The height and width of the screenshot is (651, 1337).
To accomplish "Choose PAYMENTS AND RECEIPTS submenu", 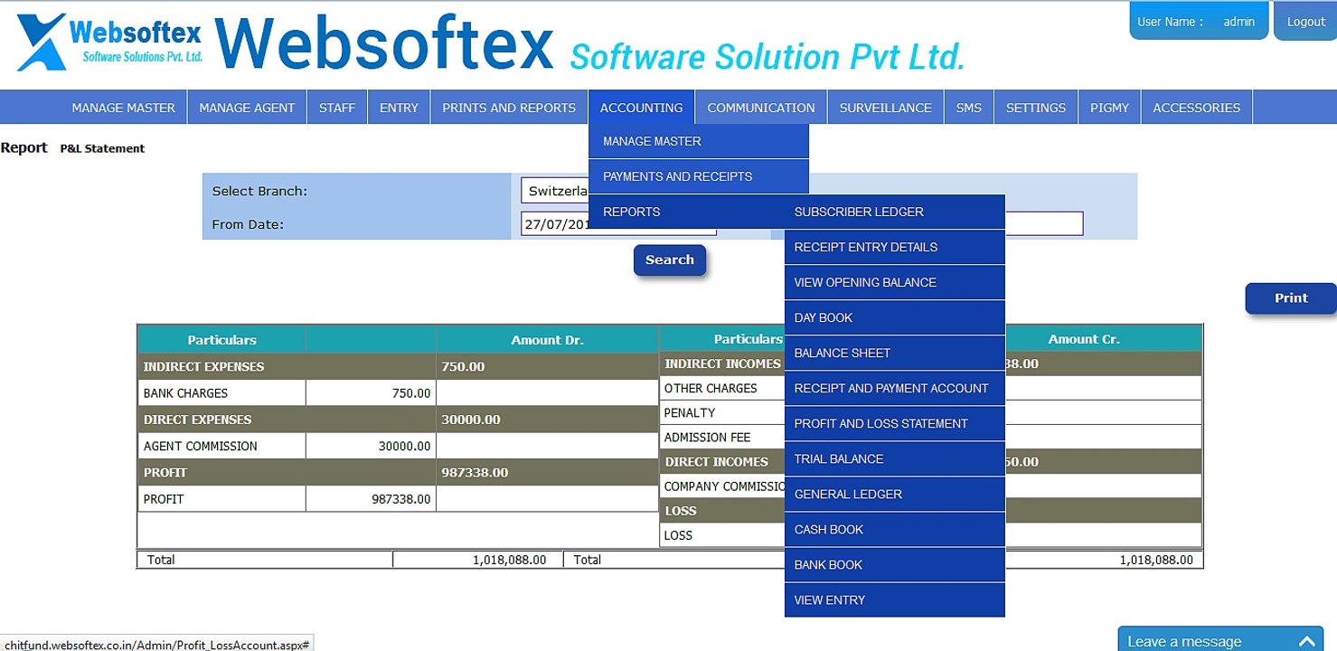I will tap(698, 176).
